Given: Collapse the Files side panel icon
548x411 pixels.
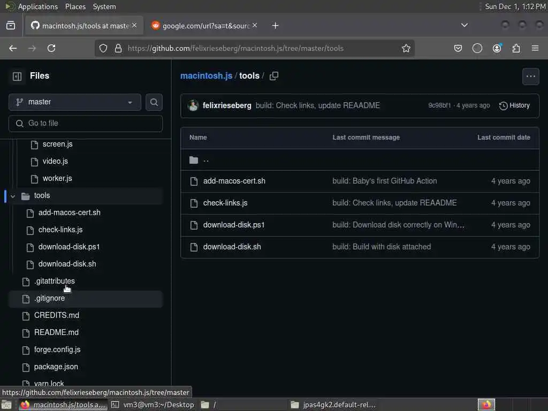Looking at the screenshot, I should (17, 76).
